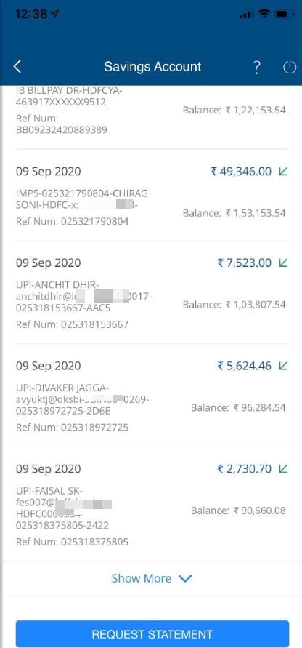Open help via question mark icon

[256, 67]
